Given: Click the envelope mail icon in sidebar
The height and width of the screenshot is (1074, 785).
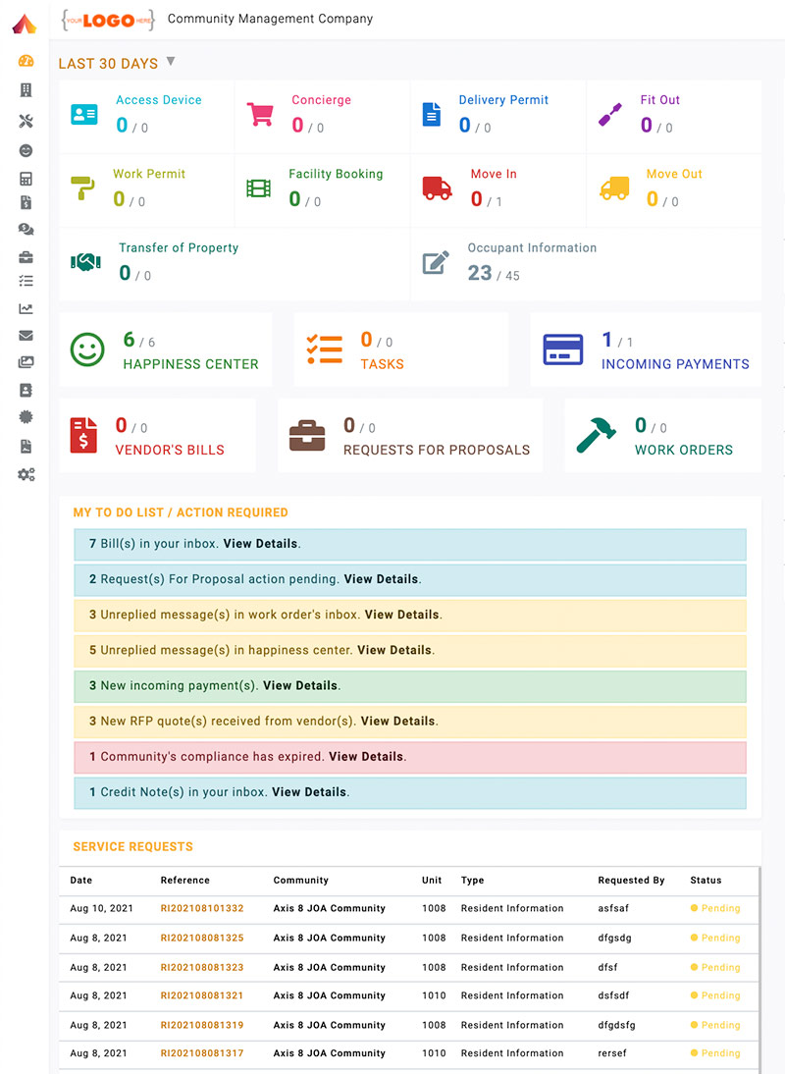Looking at the screenshot, I should pyautogui.click(x=26, y=336).
